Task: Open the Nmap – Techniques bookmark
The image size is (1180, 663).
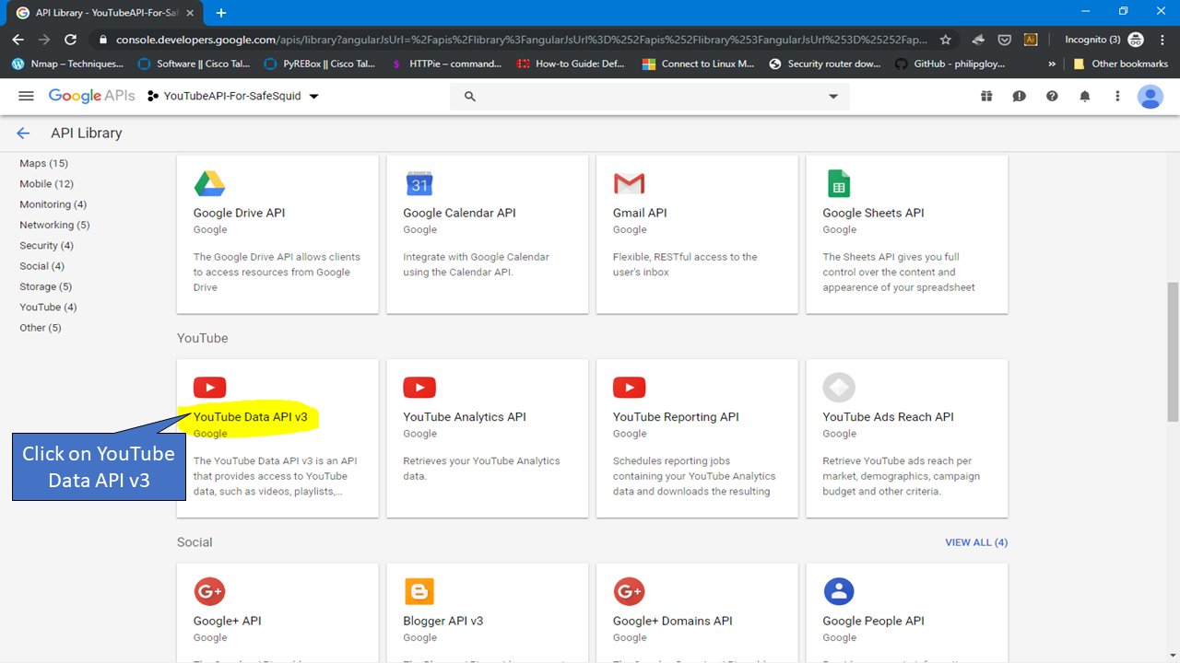Action: [67, 64]
